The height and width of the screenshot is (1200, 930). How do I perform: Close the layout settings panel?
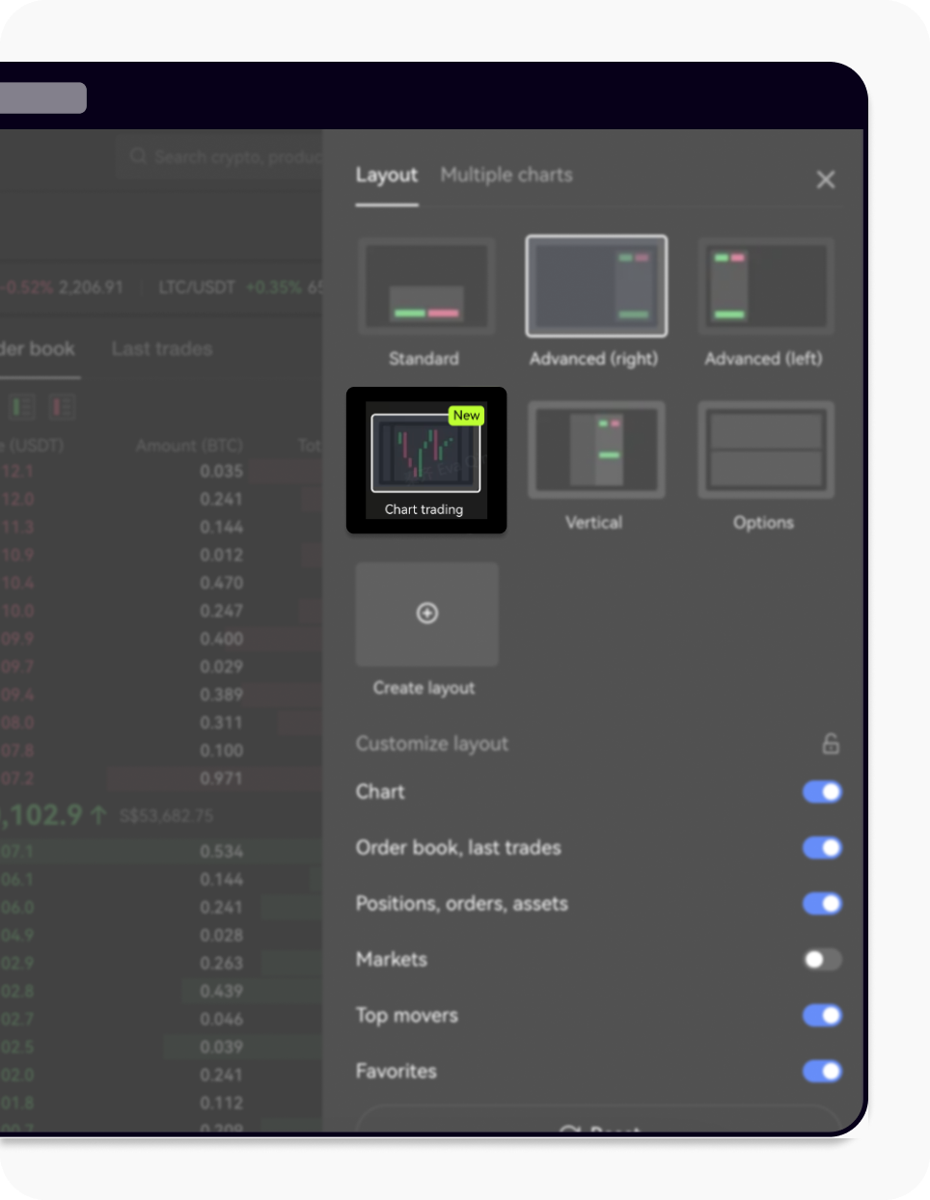826,179
